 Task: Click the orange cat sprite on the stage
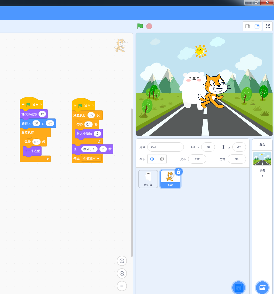coord(215,91)
